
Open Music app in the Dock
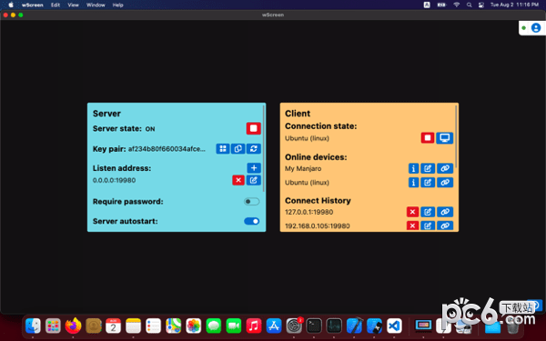254,326
